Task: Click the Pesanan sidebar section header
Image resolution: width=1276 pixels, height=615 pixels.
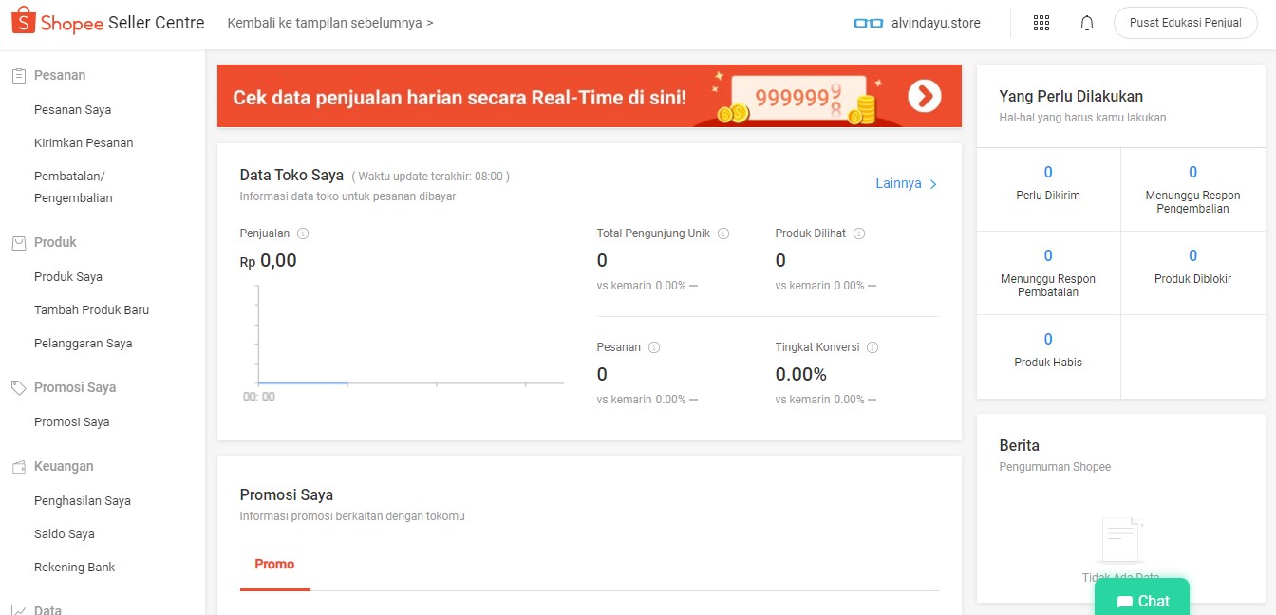Action: (60, 75)
